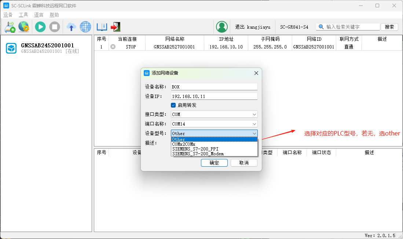Screen dimensions: 403x239
Task: Click the 子网掩码 column header
Action: coord(270,39)
